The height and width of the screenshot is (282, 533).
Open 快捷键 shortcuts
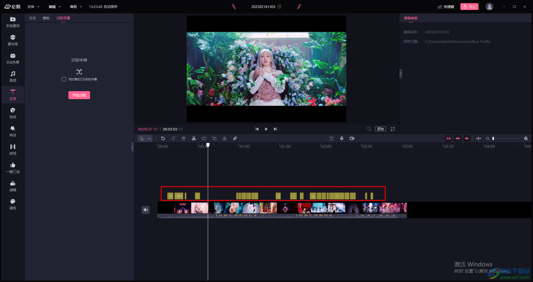446,7
